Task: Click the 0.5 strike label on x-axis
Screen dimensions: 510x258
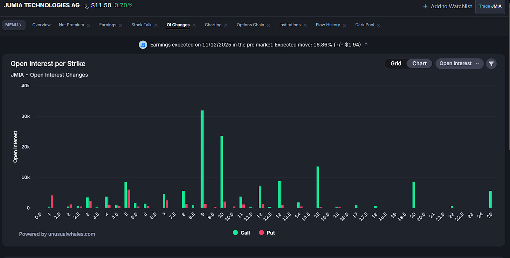Action: tap(39, 215)
